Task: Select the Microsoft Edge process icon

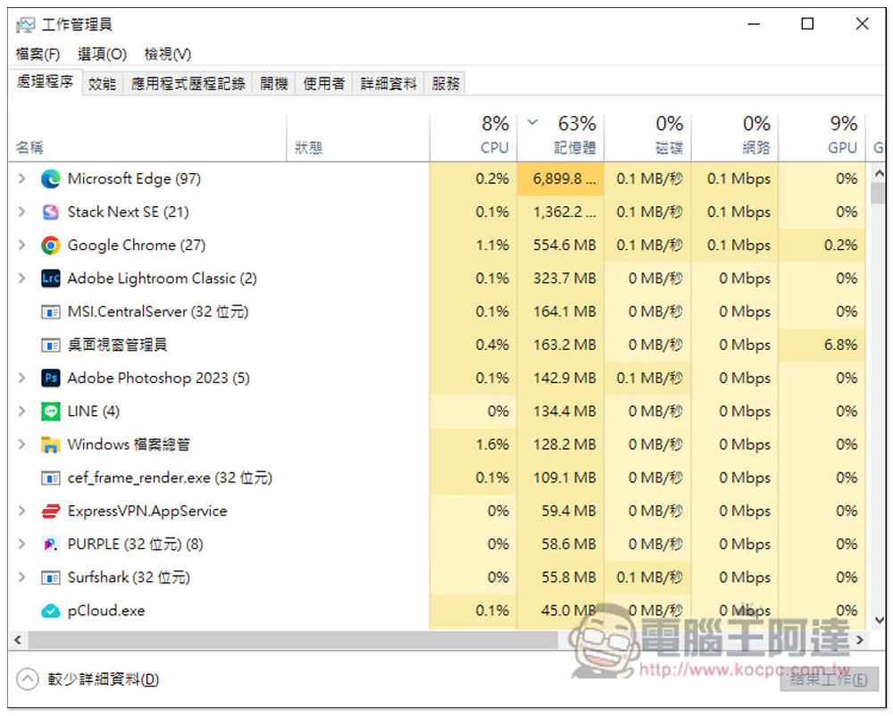Action: tap(51, 179)
